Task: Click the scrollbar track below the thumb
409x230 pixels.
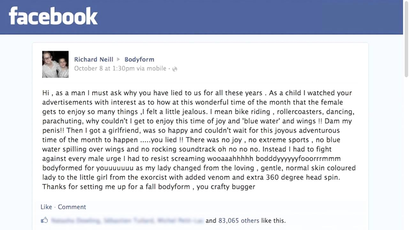Action: coord(406,153)
